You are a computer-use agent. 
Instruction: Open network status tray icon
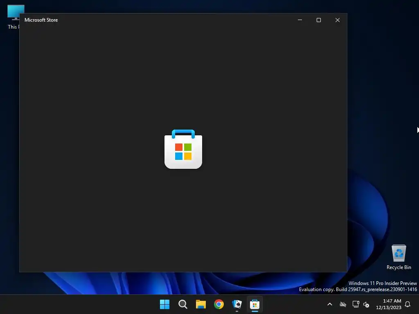(356, 304)
